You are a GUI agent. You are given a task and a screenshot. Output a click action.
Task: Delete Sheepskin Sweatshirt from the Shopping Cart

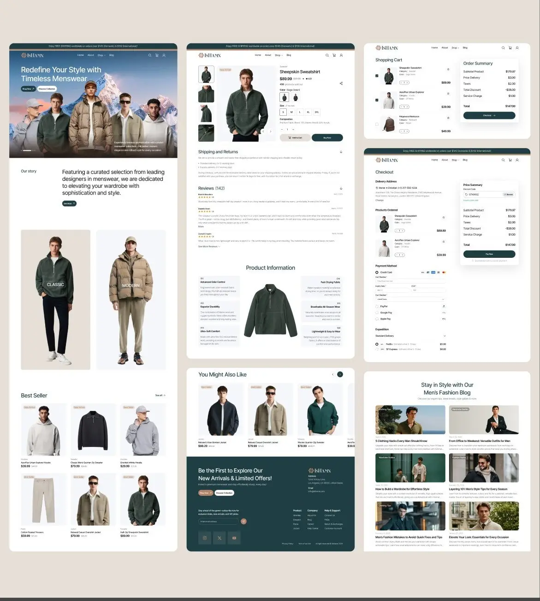click(x=448, y=70)
